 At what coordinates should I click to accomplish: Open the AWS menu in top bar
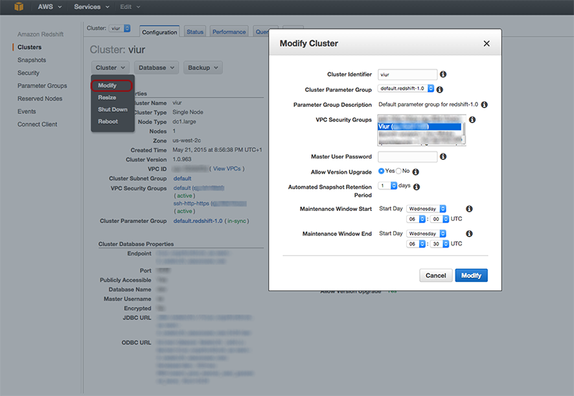(x=50, y=6)
